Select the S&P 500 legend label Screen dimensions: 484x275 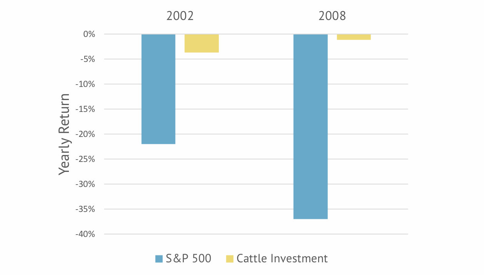[188, 258]
